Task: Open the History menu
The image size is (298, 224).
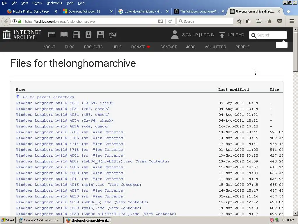Action: (x=37, y=3)
